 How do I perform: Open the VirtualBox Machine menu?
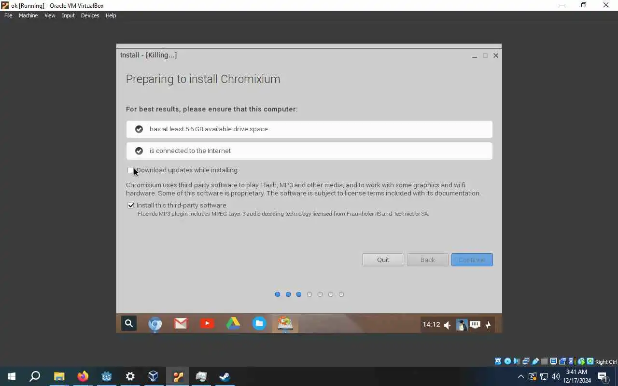(28, 15)
